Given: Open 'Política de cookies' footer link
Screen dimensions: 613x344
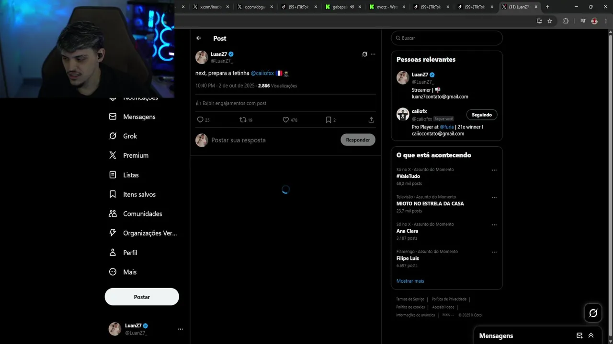Looking at the screenshot, I should coord(410,307).
